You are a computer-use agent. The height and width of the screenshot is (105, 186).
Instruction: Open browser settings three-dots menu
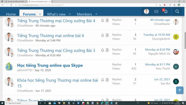(x=183, y=5)
